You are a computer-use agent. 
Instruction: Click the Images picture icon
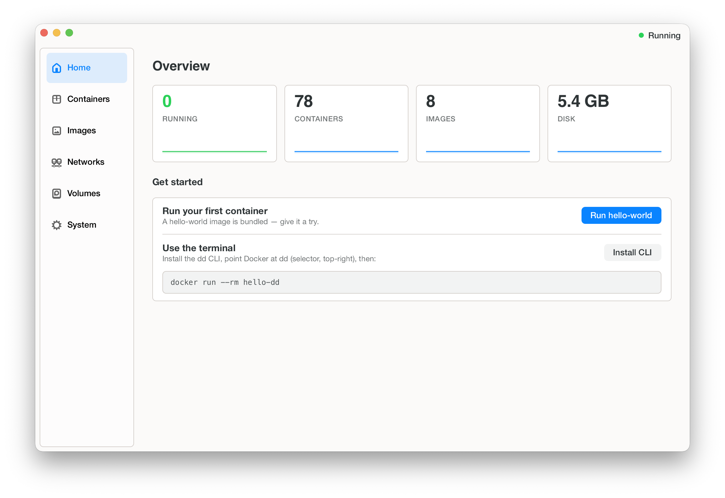click(x=57, y=130)
